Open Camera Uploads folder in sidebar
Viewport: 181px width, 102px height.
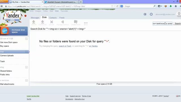pyautogui.click(x=7, y=56)
